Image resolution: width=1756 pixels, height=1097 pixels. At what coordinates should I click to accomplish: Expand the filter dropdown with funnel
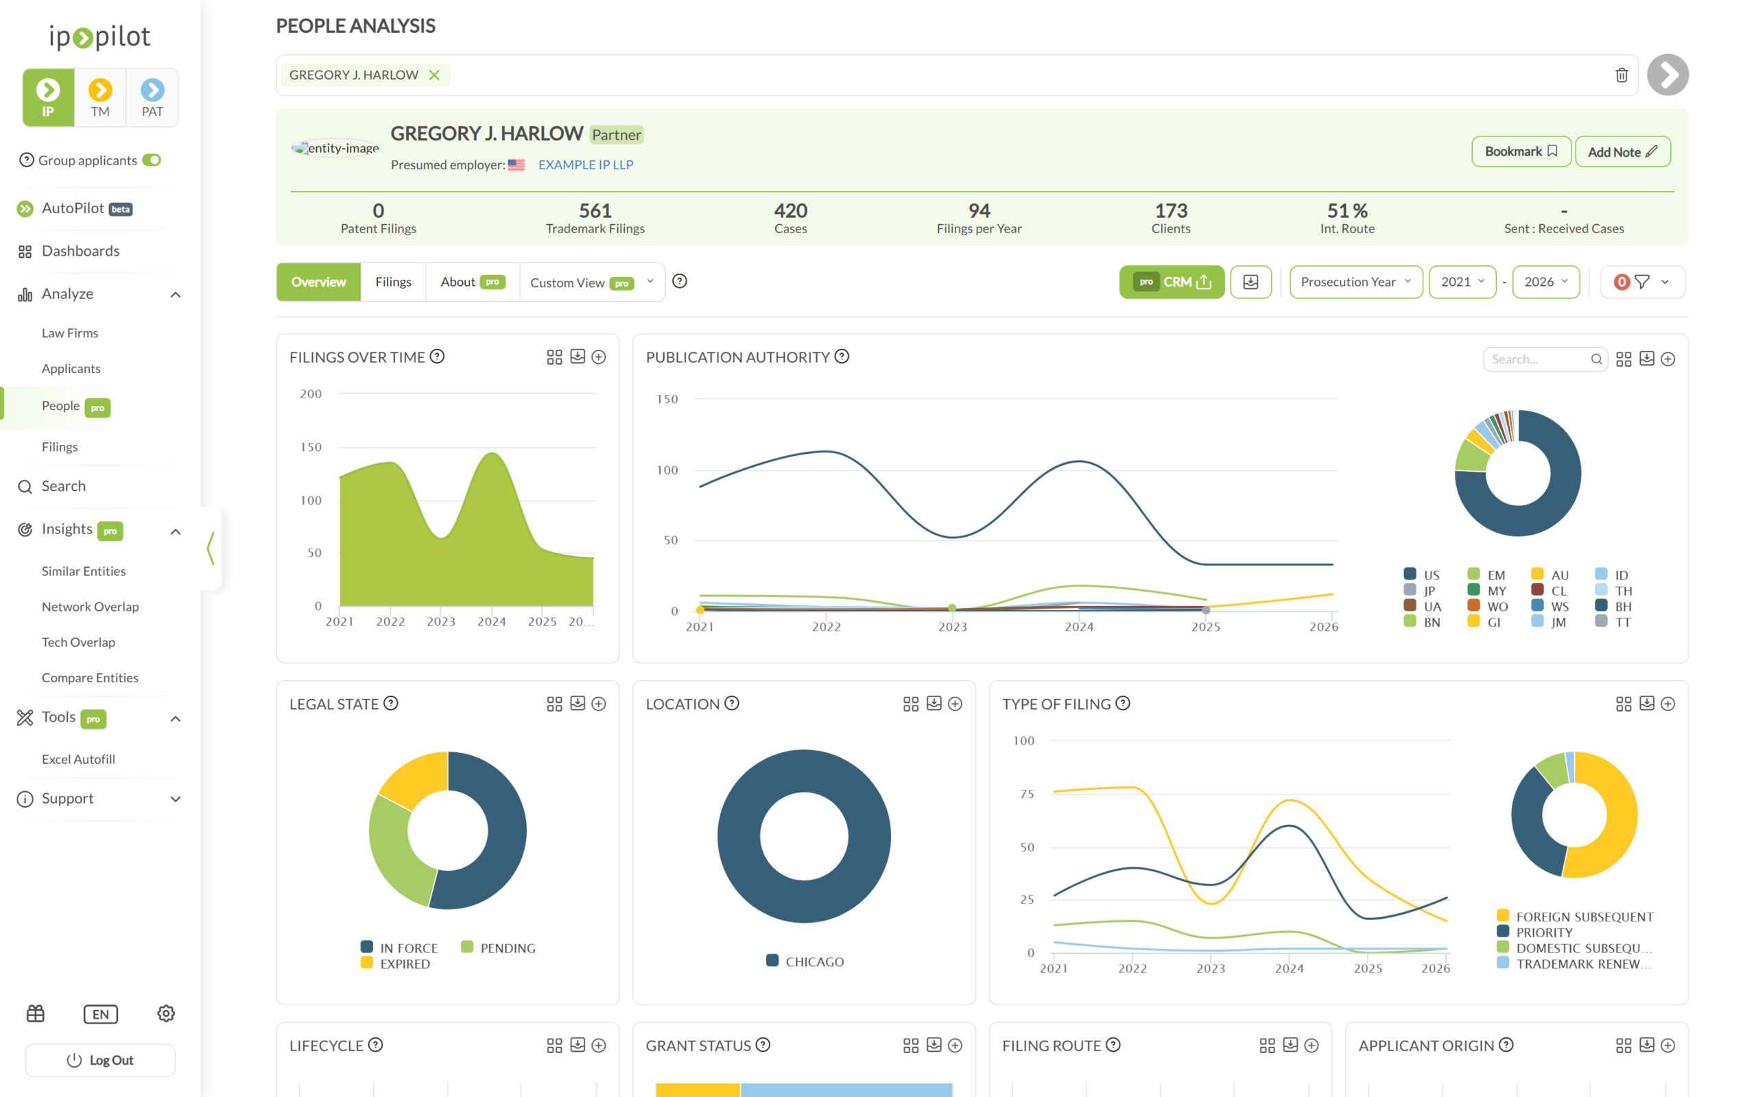pos(1642,282)
